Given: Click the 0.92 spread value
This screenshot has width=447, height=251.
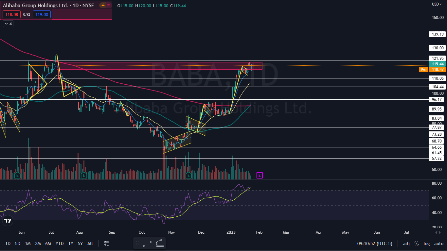Looking at the screenshot, I should click(27, 14).
